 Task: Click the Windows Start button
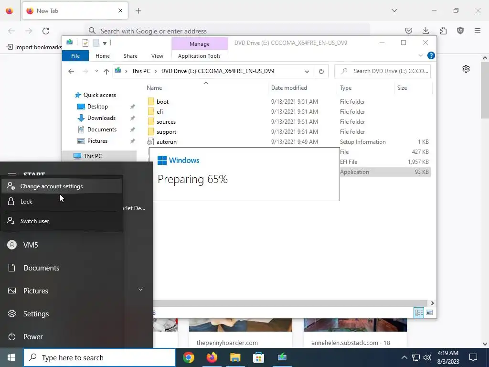pyautogui.click(x=11, y=357)
